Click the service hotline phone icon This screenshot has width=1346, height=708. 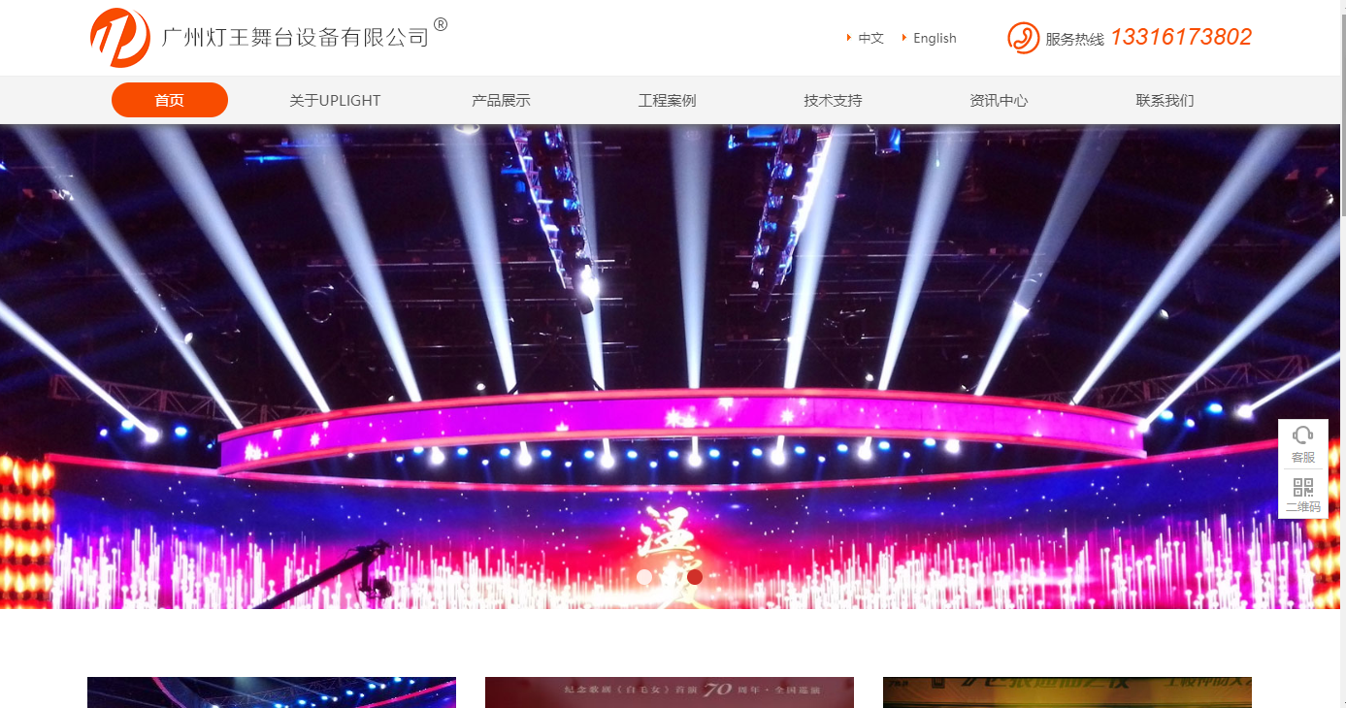pos(1023,38)
